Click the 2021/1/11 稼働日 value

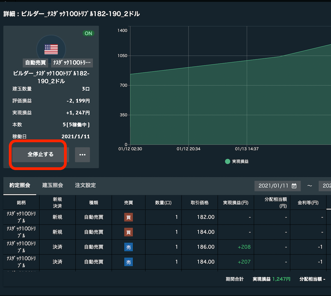pyautogui.click(x=76, y=136)
